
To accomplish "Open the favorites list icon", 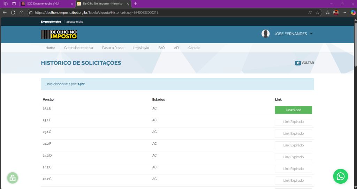I will click(x=327, y=13).
